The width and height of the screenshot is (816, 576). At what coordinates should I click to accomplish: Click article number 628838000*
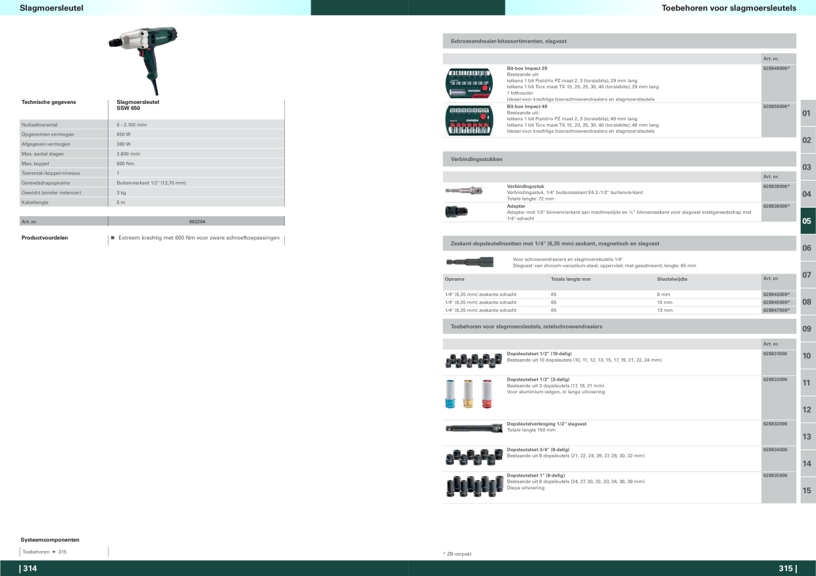(777, 186)
